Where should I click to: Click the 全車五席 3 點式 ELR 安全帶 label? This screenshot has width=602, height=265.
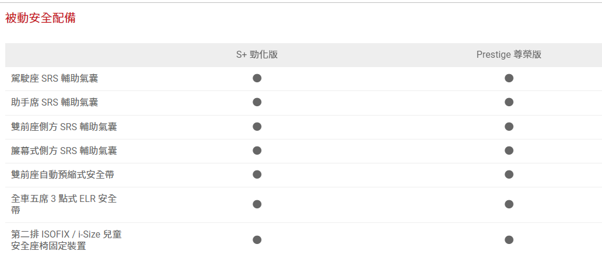tap(64, 204)
